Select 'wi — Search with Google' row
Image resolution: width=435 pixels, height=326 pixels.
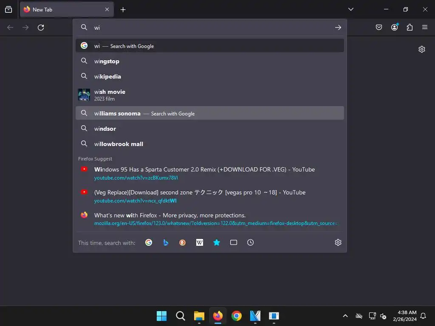[210, 46]
